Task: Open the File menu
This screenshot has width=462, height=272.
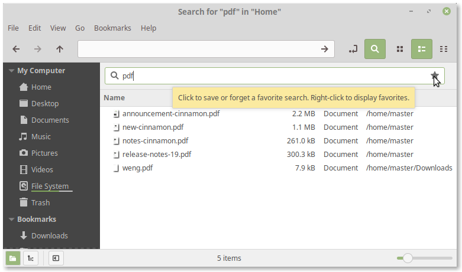Action: pos(13,28)
